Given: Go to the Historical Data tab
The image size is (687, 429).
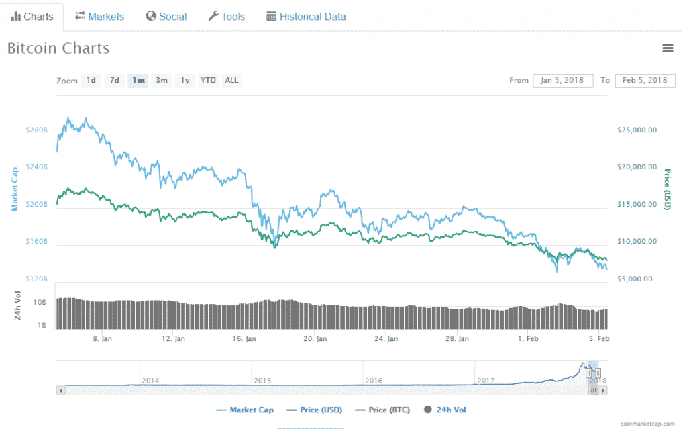Looking at the screenshot, I should (x=306, y=17).
